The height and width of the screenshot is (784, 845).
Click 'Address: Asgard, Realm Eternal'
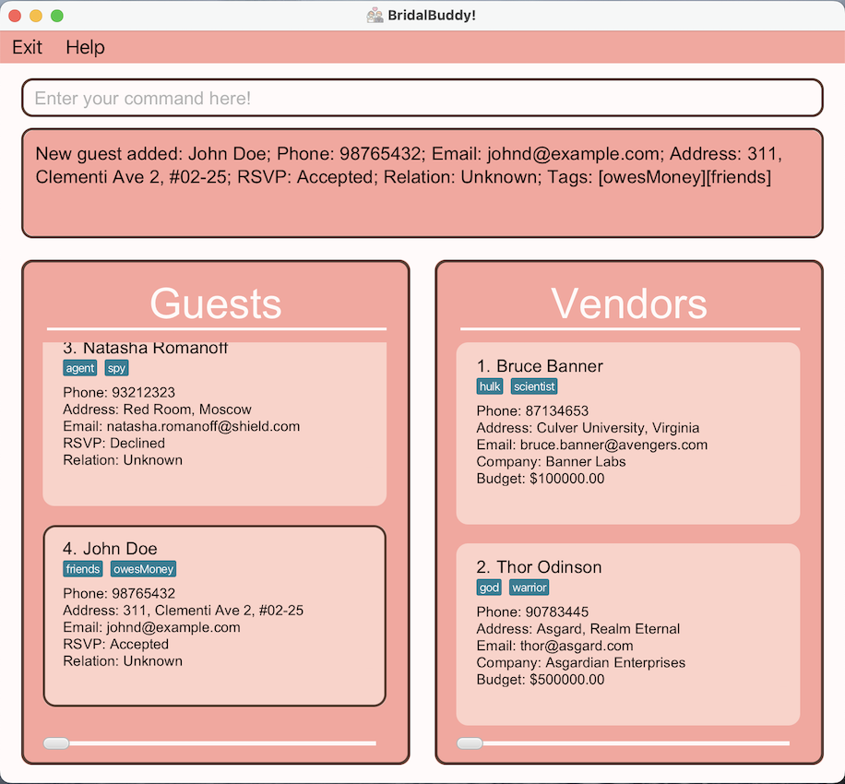(x=577, y=629)
